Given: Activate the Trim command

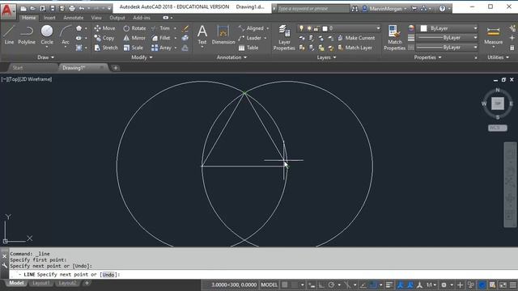Looking at the screenshot, I should [161, 28].
